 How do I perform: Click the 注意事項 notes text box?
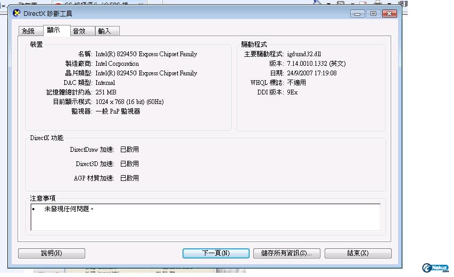205,217
